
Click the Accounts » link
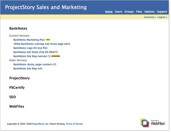150,17
